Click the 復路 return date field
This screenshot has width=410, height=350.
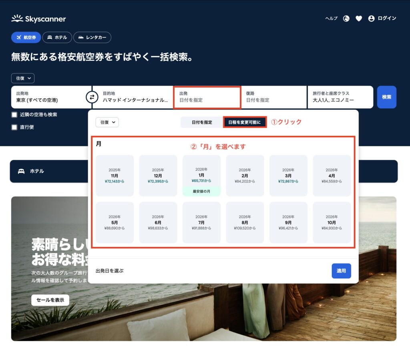pyautogui.click(x=273, y=97)
